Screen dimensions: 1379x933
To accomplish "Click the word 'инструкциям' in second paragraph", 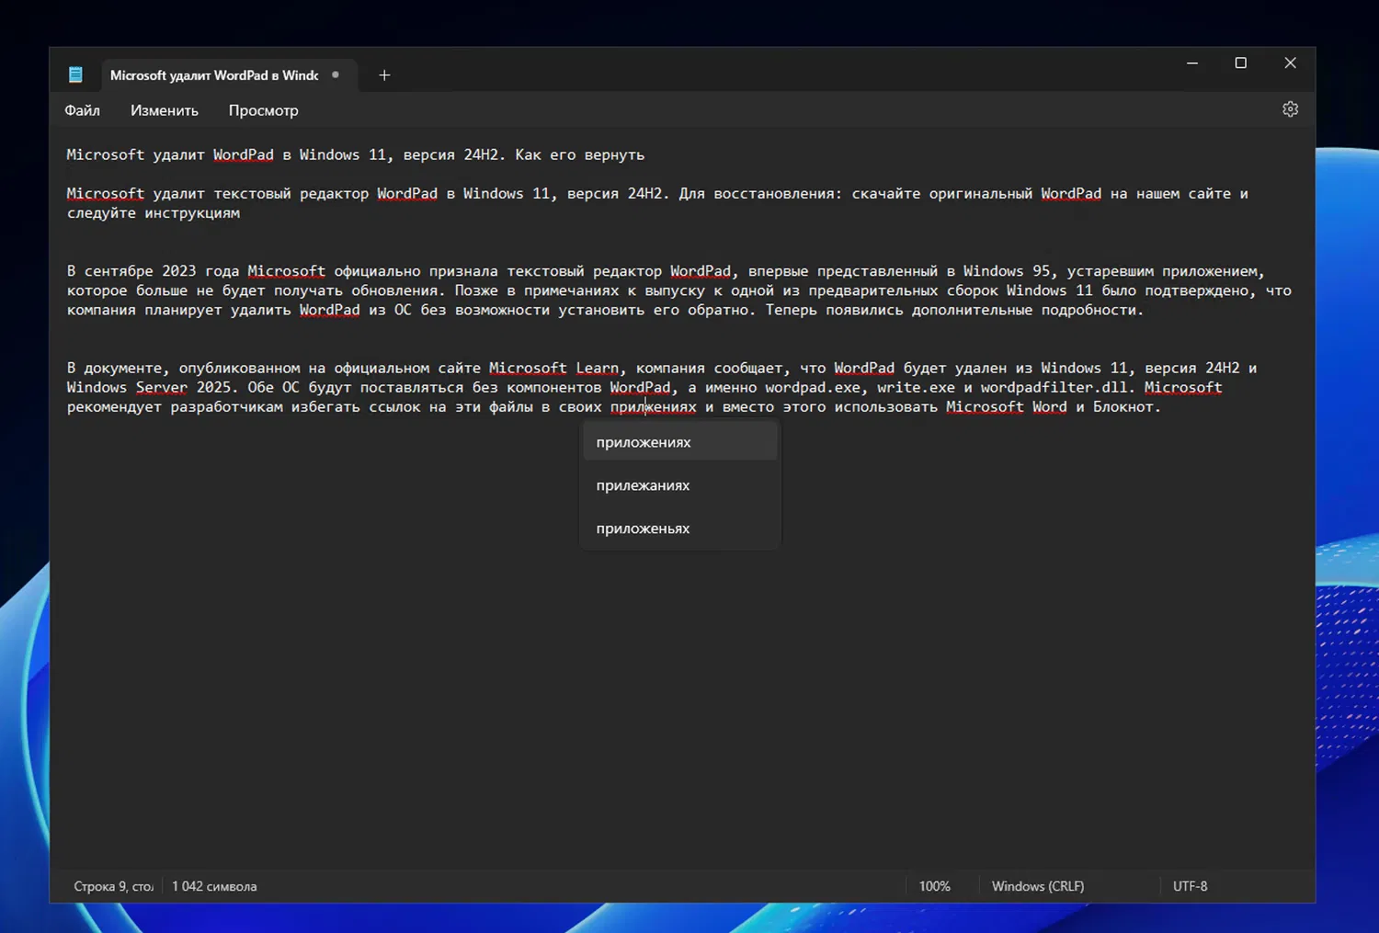I will tap(192, 213).
